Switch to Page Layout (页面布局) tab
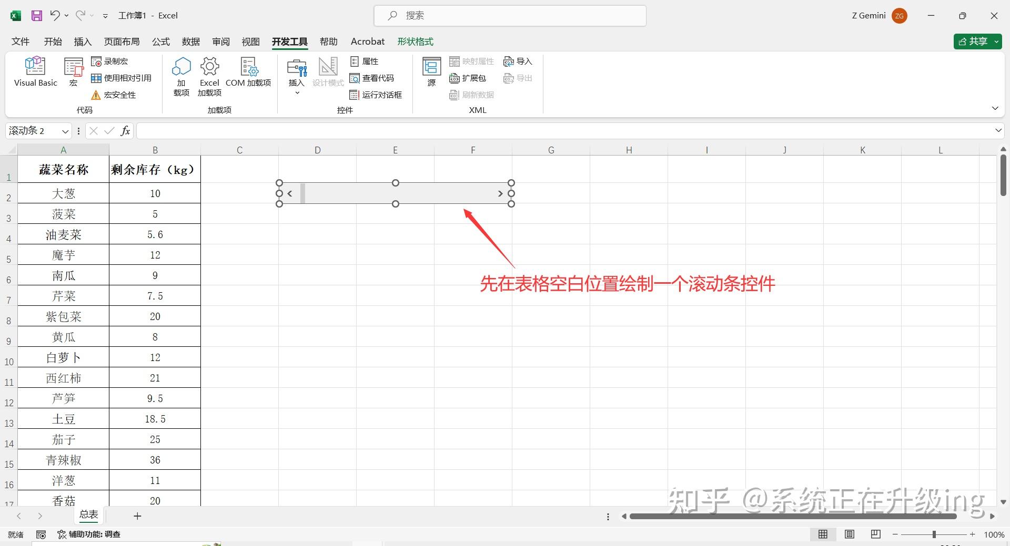This screenshot has height=546, width=1010. click(x=122, y=42)
